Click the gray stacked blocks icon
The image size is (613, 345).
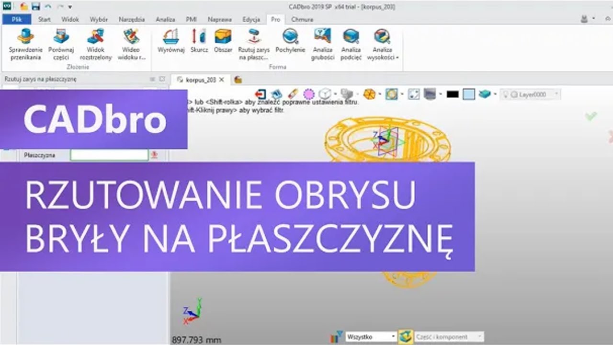(346, 94)
